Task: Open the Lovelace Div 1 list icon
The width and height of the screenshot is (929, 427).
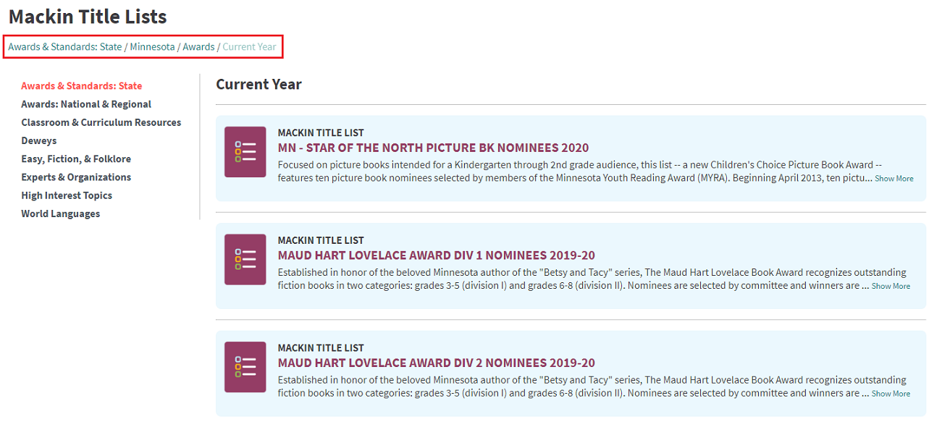Action: point(245,259)
